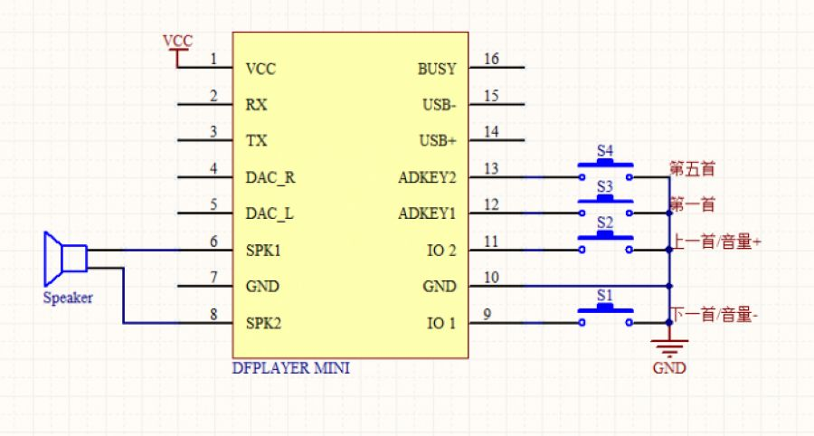814x436 pixels.
Task: Select push button switch S3
Action: coord(605,205)
